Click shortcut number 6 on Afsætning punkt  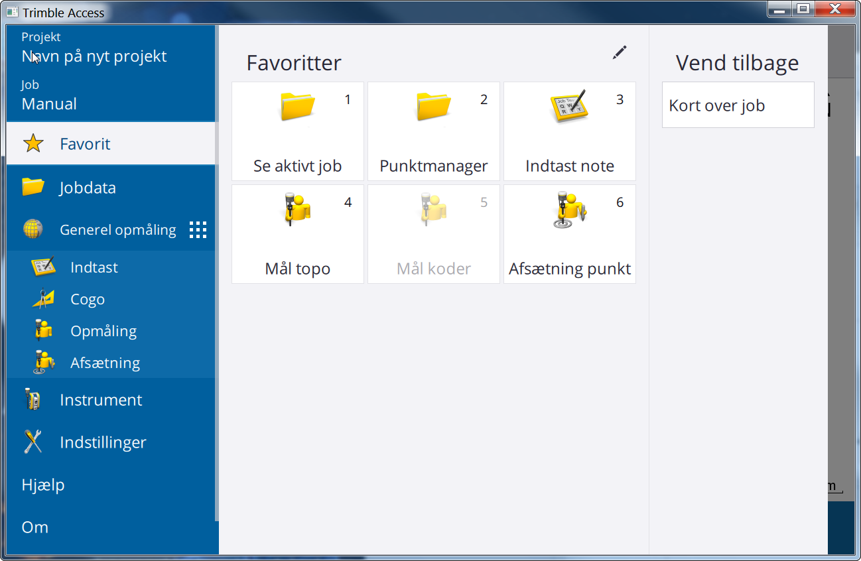[x=620, y=202]
